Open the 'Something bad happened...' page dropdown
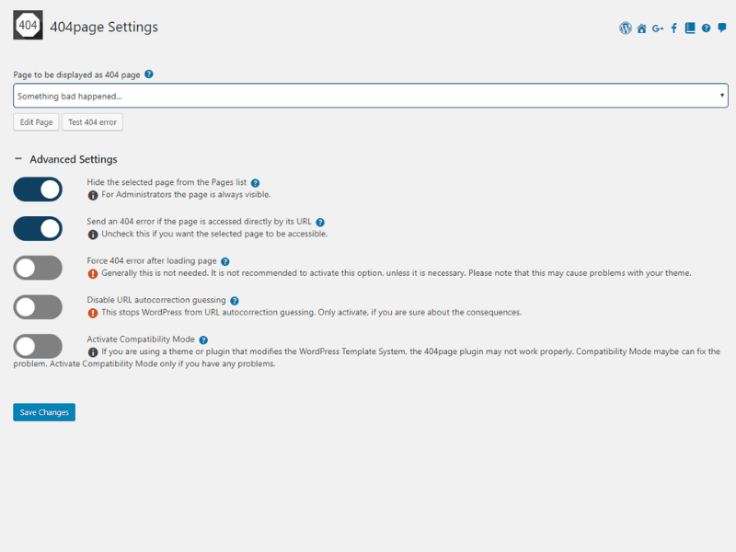The image size is (736, 552). (370, 96)
